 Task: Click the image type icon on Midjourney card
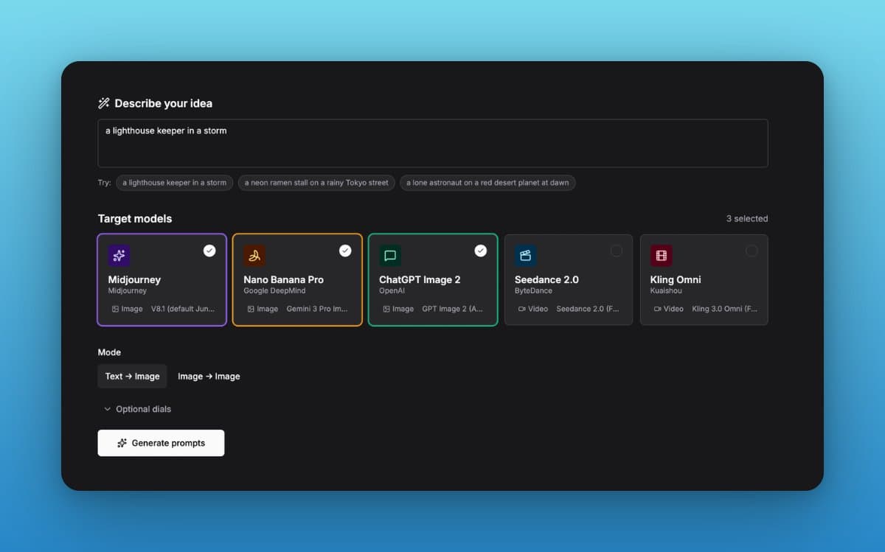pos(115,309)
